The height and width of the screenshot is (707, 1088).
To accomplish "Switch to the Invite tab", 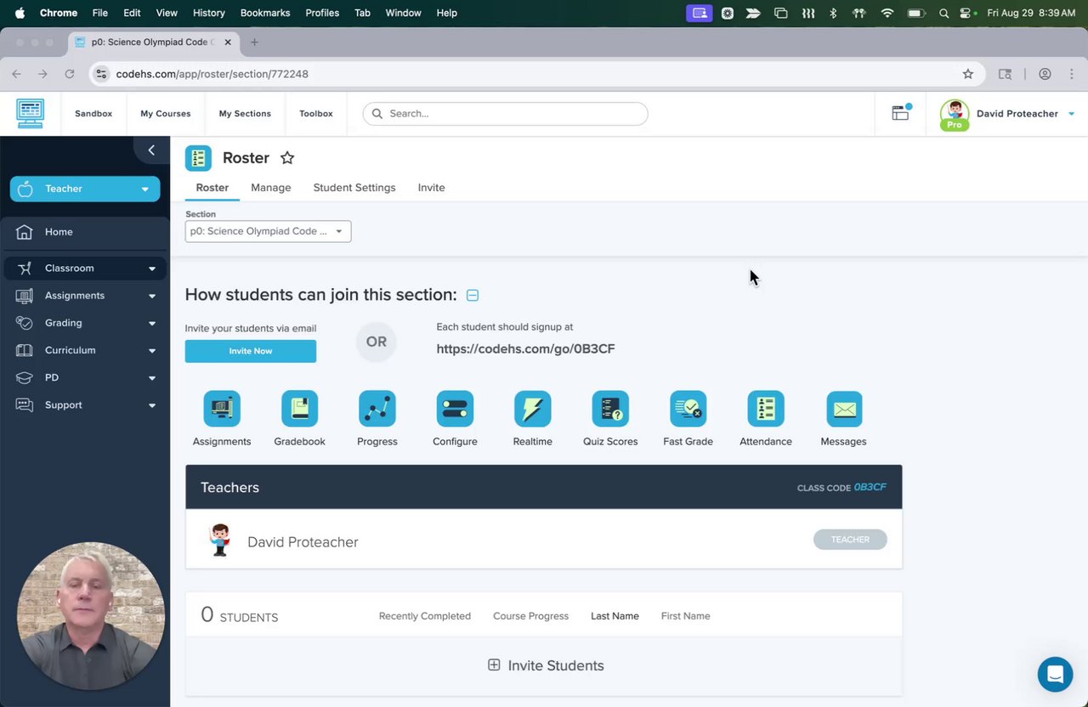I will (432, 188).
